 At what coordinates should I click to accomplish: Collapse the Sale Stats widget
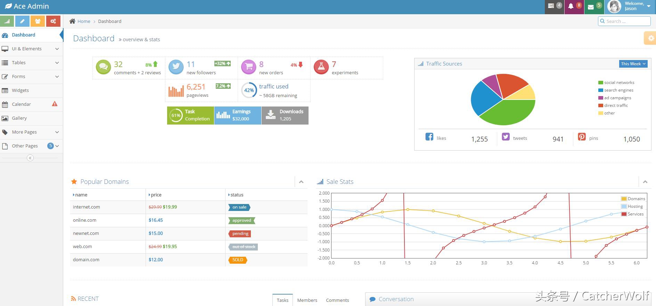coord(645,182)
